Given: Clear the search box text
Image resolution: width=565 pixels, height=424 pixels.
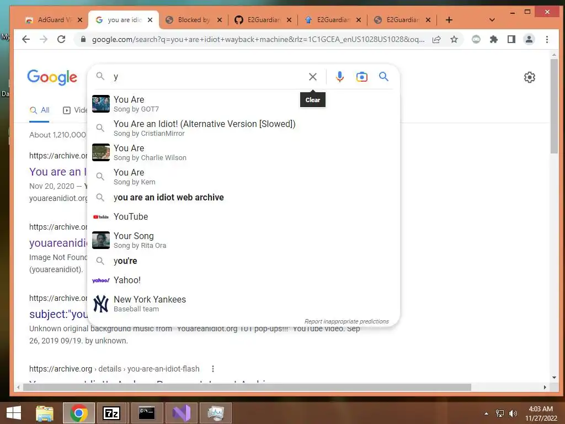Looking at the screenshot, I should point(313,77).
